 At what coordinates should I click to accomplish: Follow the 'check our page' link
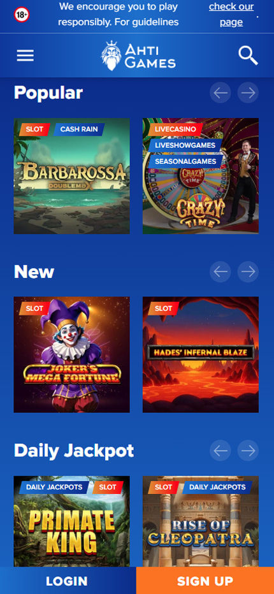[231, 15]
